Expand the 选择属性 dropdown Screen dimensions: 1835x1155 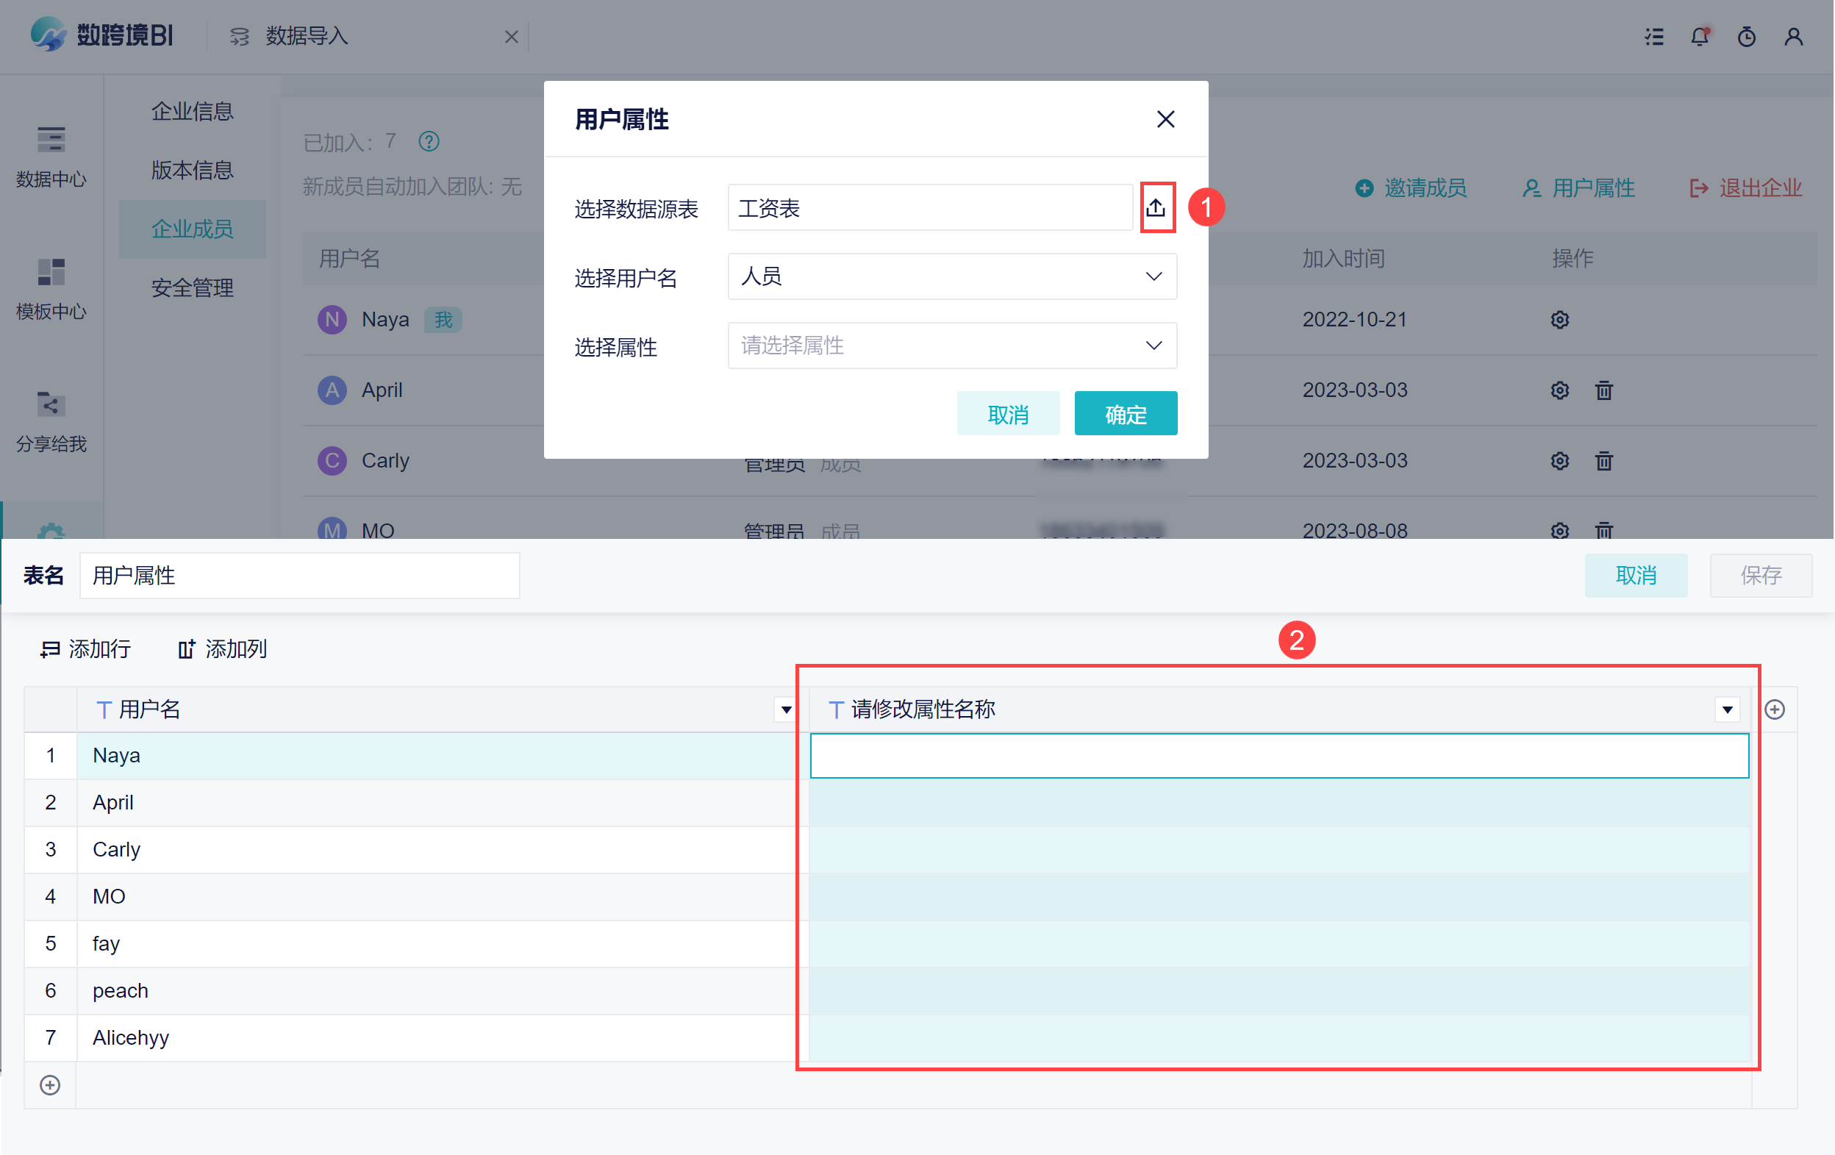pos(1153,346)
